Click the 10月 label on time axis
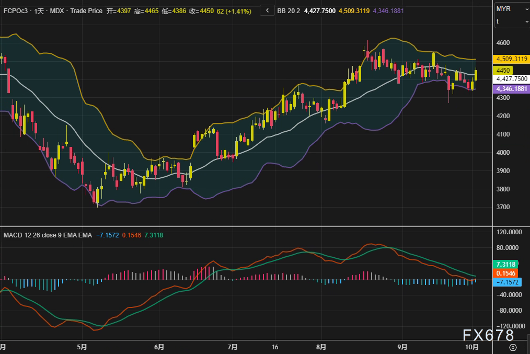This screenshot has height=354, width=530. [471, 347]
